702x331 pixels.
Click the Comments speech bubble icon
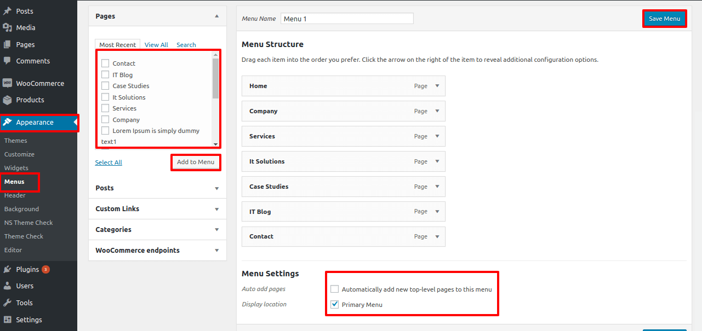(x=7, y=61)
